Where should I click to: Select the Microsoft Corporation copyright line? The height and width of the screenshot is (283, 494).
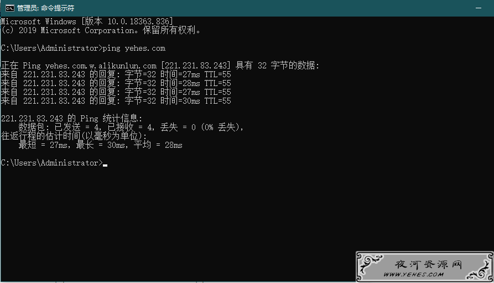click(x=101, y=30)
